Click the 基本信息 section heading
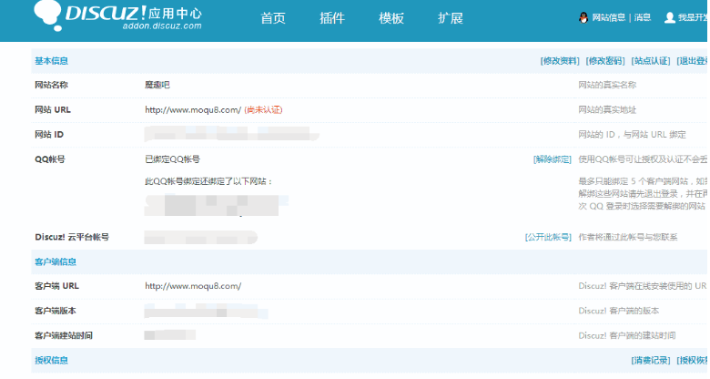This screenshot has height=379, width=710. (51, 61)
